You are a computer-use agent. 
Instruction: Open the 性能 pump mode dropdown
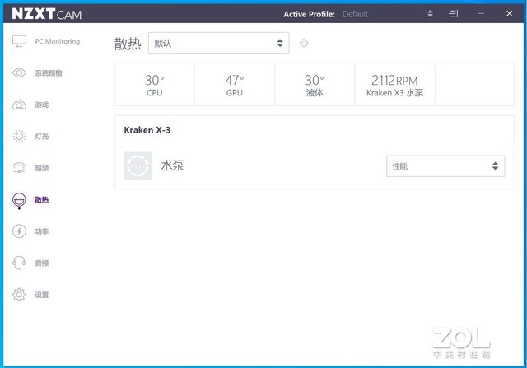(x=445, y=166)
